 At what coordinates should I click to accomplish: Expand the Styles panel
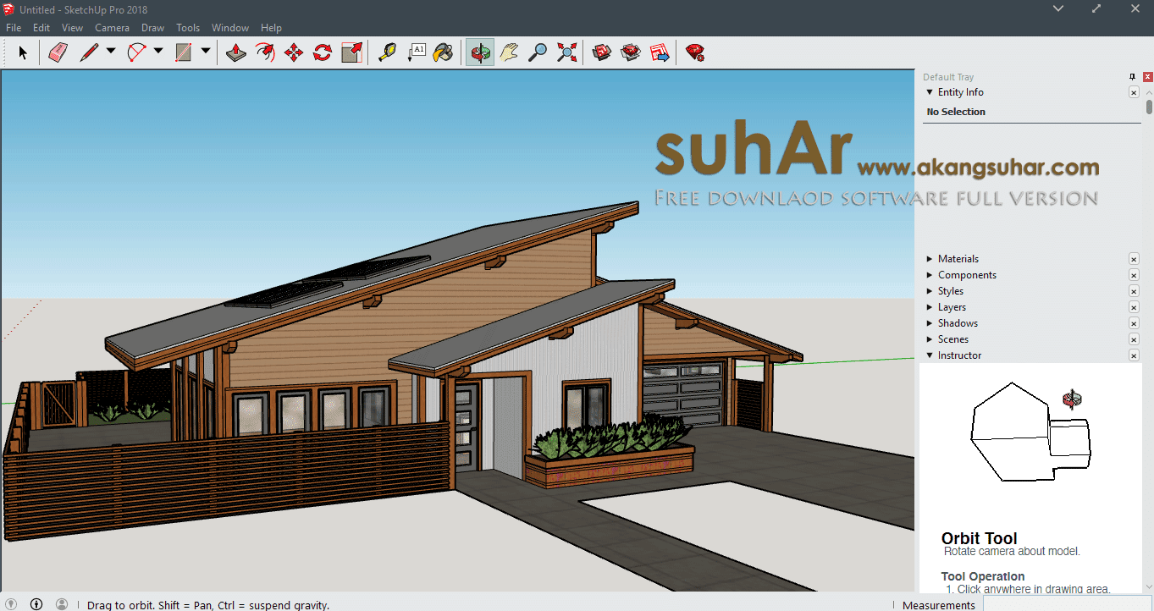[930, 291]
